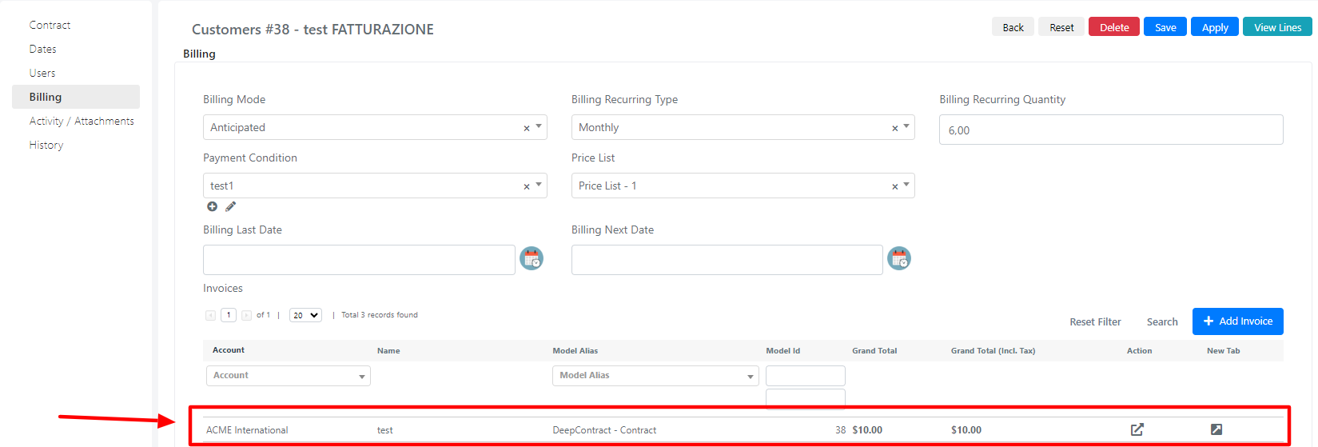Open the Billing Last Date calendar picker

pos(532,258)
